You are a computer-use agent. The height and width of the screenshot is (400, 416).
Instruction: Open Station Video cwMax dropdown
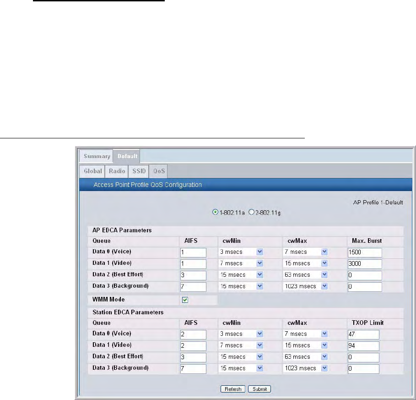click(x=306, y=345)
